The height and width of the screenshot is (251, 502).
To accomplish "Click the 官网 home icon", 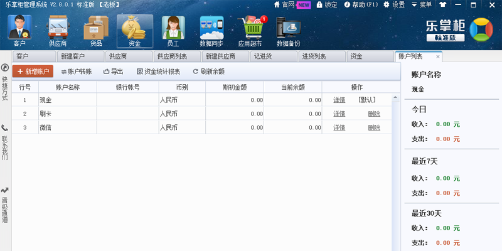I will (277, 4).
